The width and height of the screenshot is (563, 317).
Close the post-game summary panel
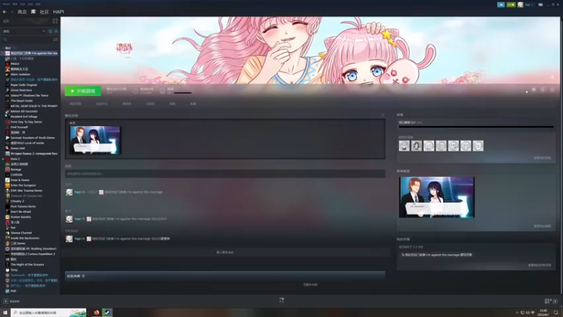point(383,116)
